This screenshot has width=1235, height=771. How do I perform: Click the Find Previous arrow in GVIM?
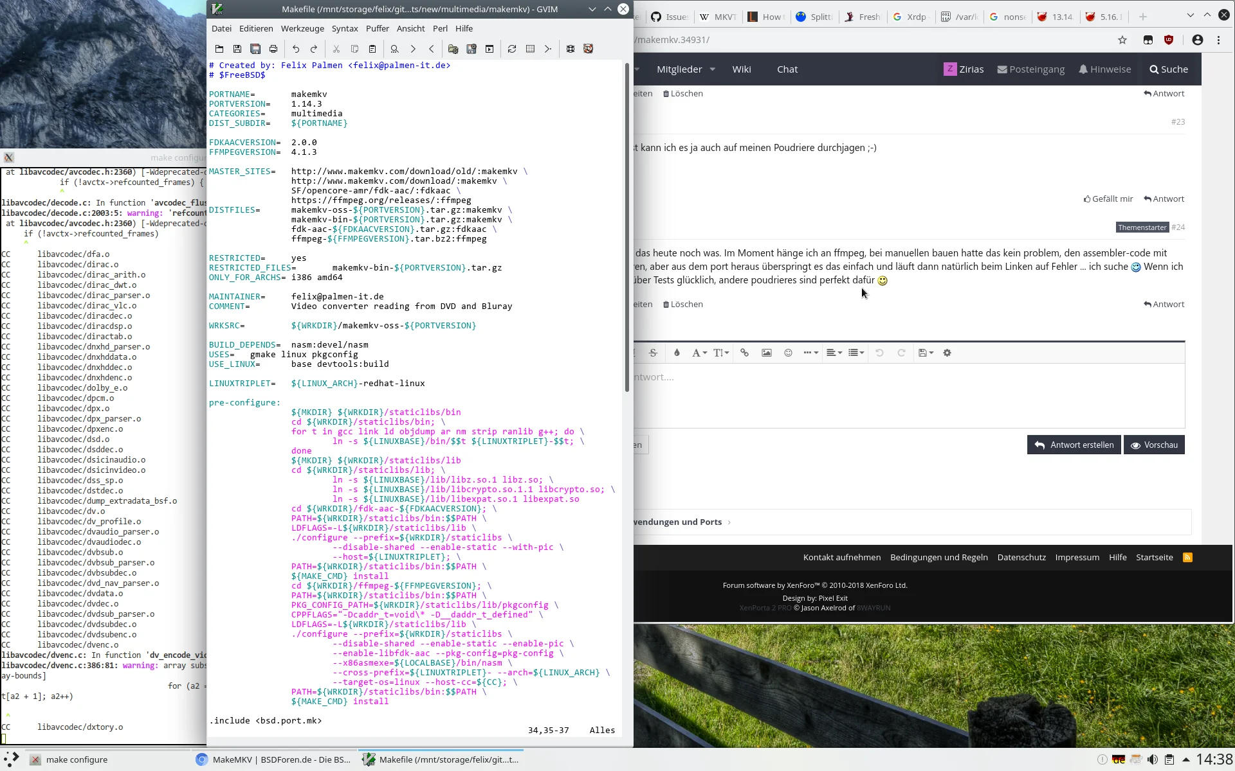pyautogui.click(x=431, y=49)
